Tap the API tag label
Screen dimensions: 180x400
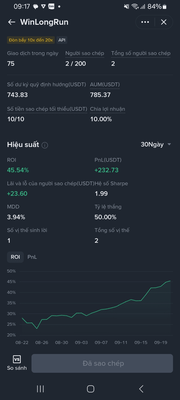[62, 40]
